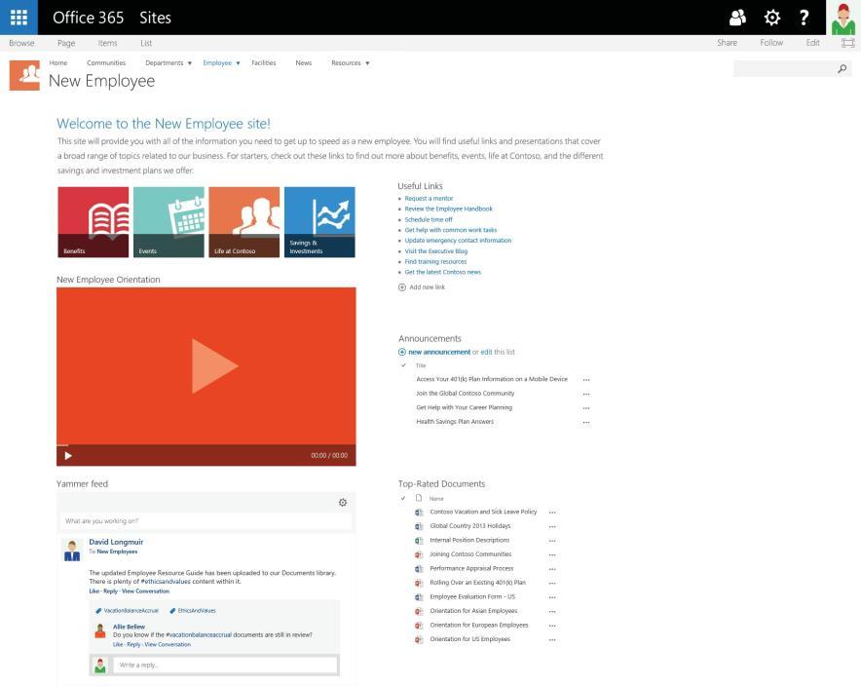Viewport: 861px width, 686px height.
Task: Open the user profile avatar
Action: click(x=842, y=18)
